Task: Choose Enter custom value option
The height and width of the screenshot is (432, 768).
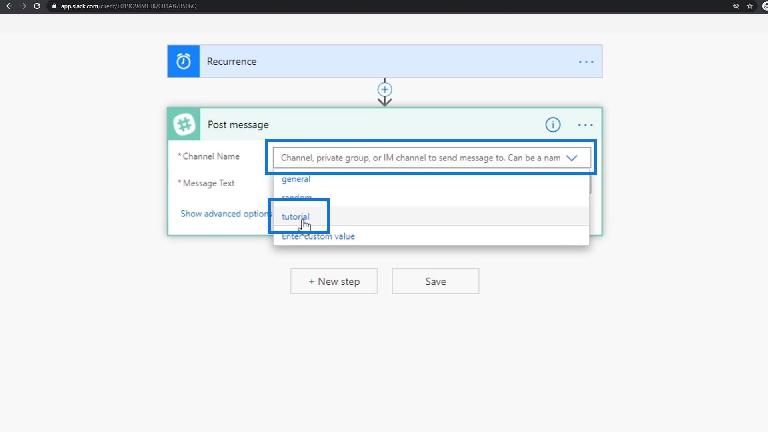Action: pos(318,236)
